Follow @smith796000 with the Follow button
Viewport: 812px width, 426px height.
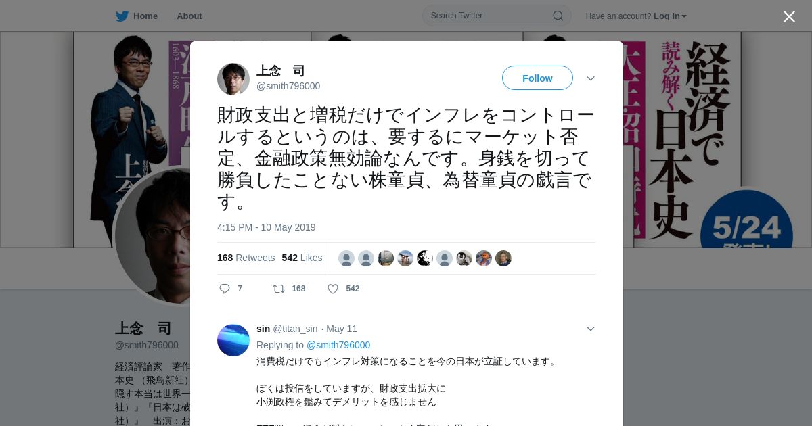pos(537,78)
